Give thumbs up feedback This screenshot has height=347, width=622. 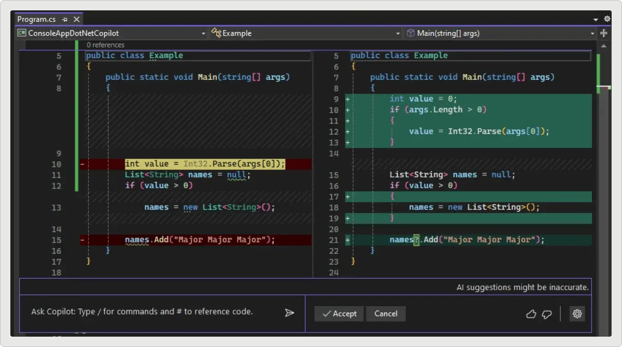click(531, 314)
